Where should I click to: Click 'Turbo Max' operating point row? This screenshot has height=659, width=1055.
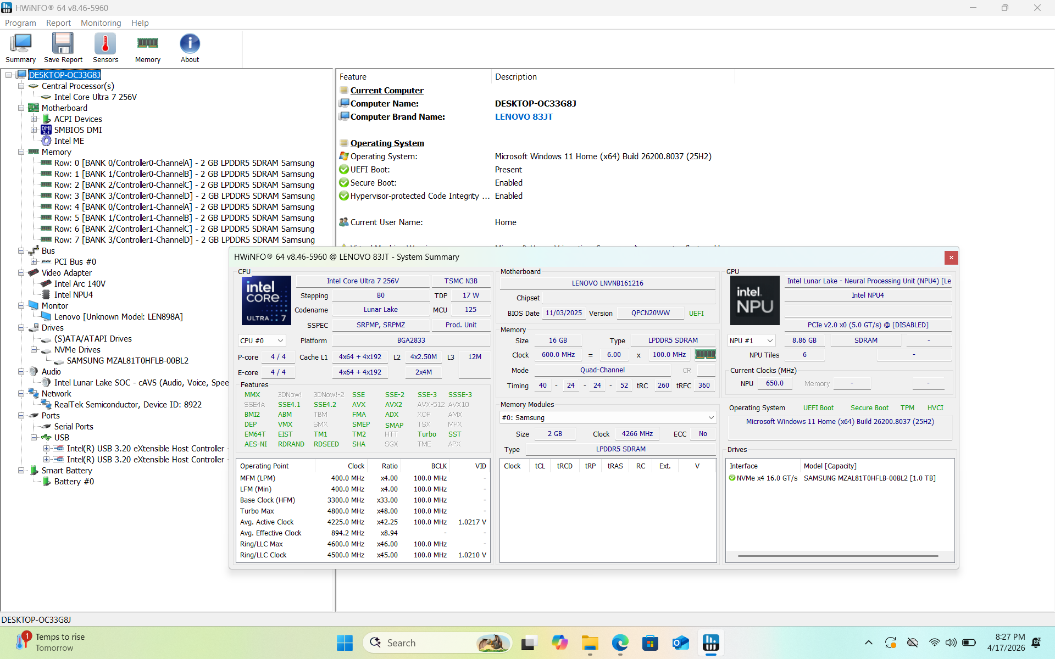tap(363, 511)
